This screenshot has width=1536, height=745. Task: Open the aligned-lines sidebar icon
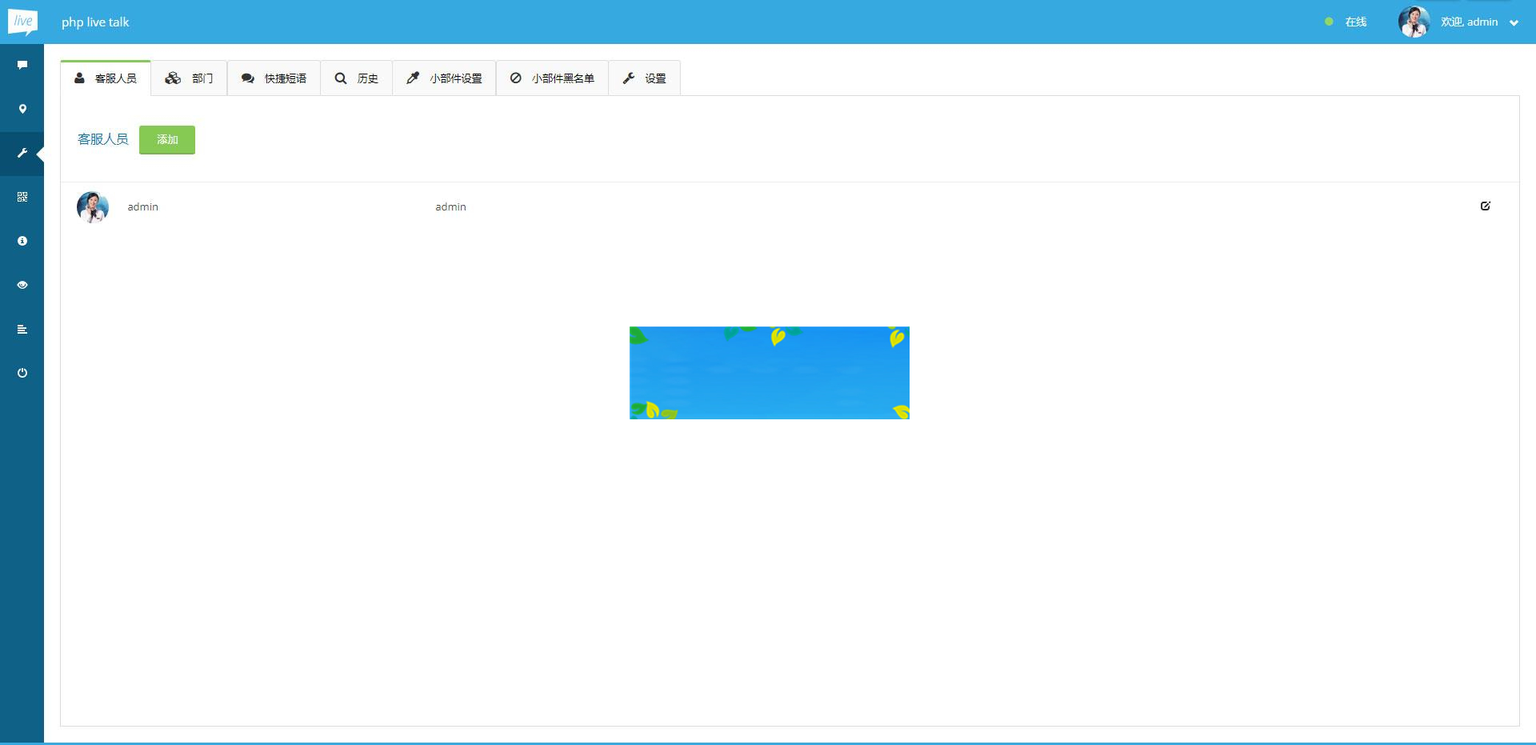coord(22,329)
